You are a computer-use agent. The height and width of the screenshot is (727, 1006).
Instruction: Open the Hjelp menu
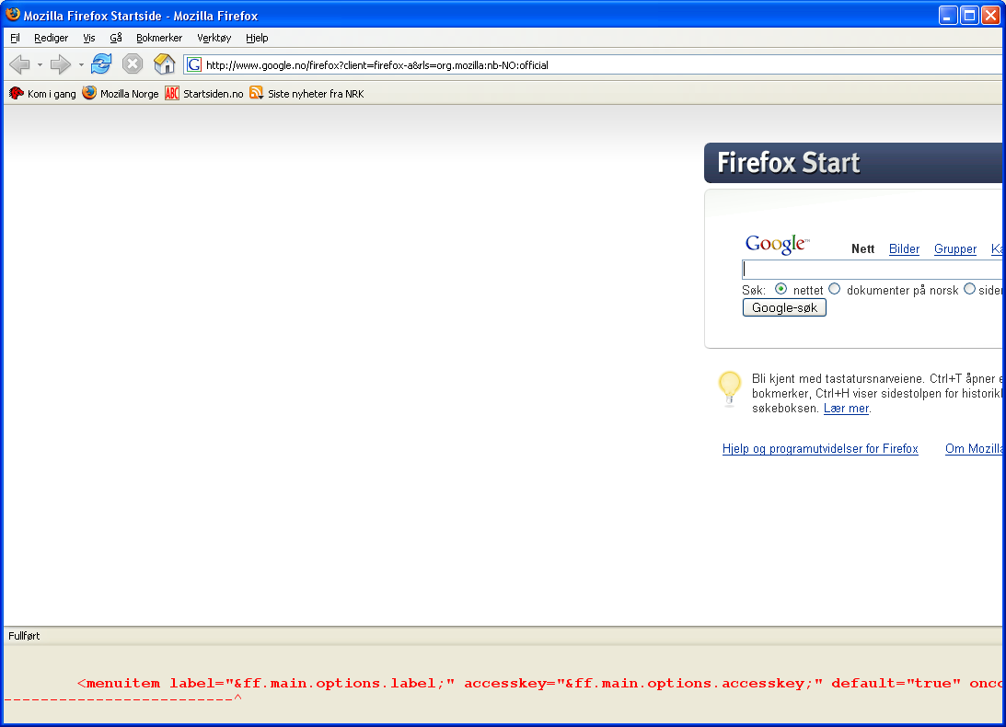[257, 38]
